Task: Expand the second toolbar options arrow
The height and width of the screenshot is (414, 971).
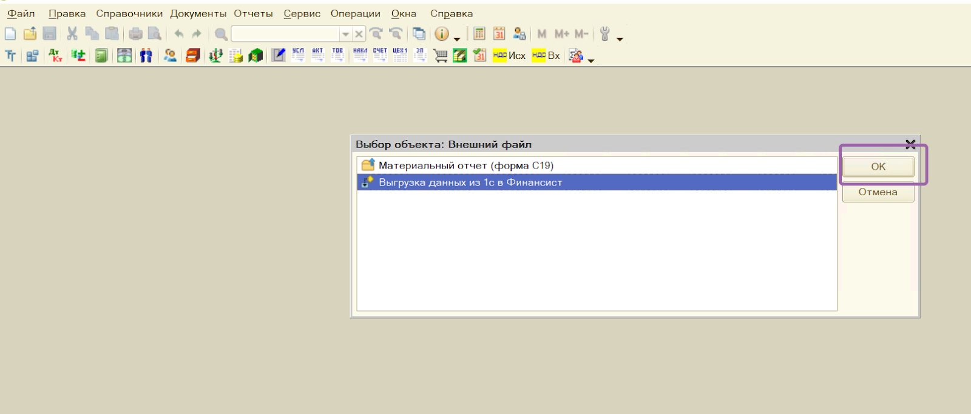Action: pyautogui.click(x=591, y=61)
